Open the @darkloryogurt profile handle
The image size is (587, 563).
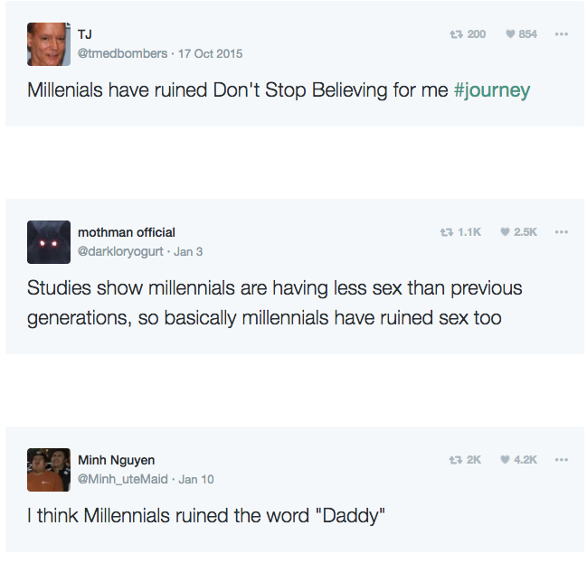pos(120,251)
